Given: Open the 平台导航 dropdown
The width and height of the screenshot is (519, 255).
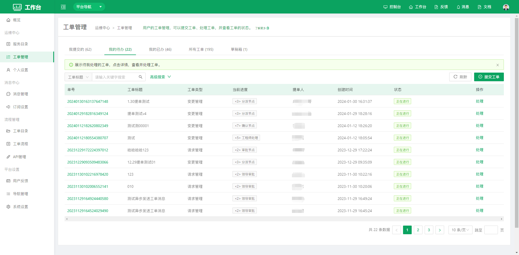Looking at the screenshot, I should [89, 7].
